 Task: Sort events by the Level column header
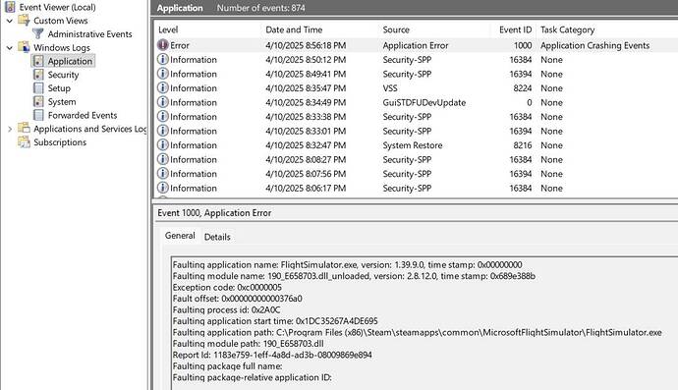pyautogui.click(x=168, y=29)
